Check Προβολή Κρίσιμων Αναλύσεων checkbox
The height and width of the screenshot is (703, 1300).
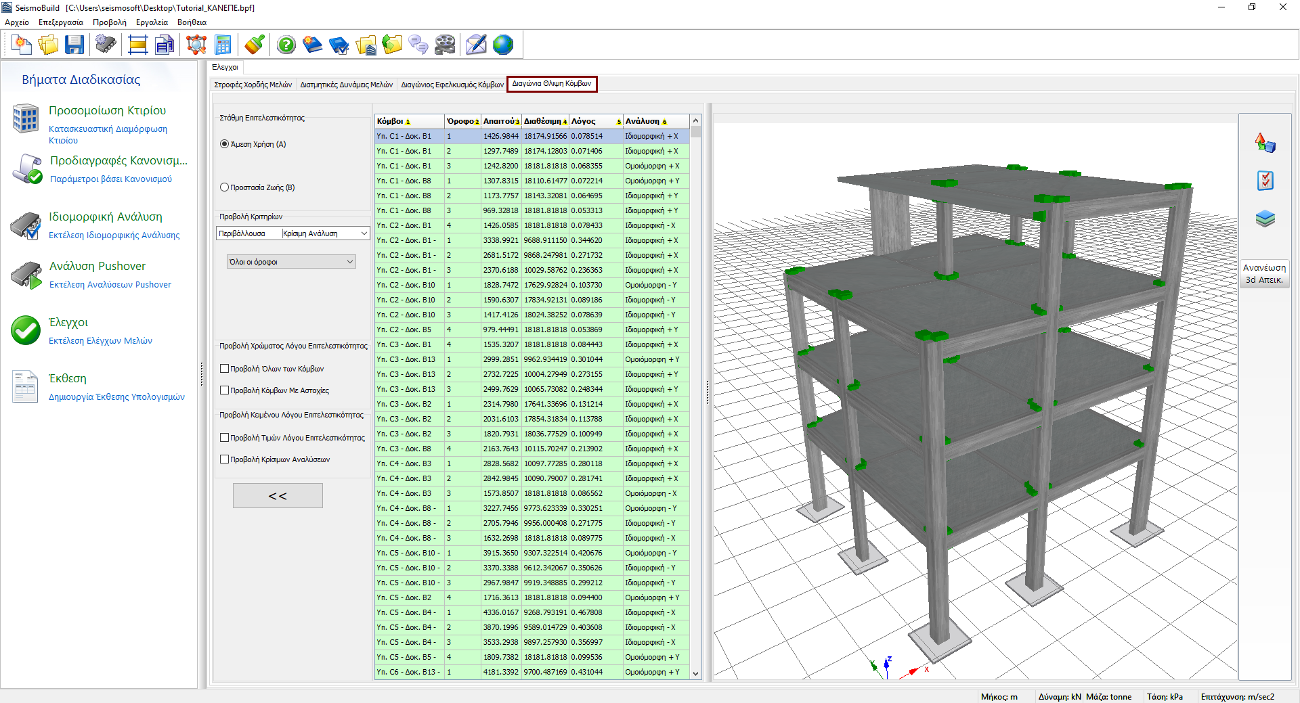pos(225,459)
